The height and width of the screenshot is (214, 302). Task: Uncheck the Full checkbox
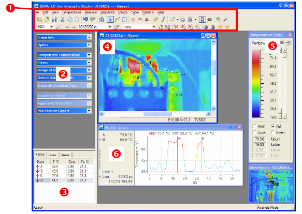pyautogui.click(x=272, y=126)
